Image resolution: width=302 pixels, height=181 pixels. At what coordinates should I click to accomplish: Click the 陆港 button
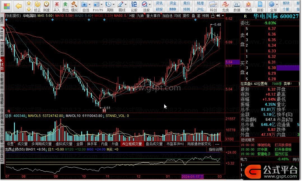point(200,3)
